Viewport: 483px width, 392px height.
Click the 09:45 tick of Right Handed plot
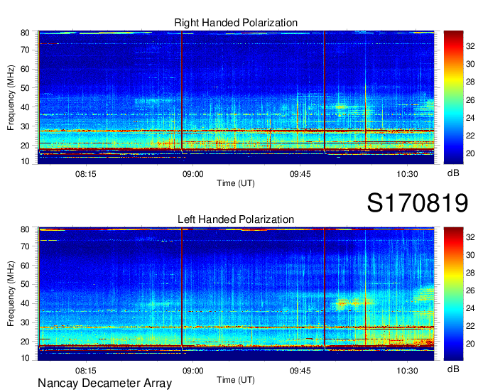click(300, 174)
